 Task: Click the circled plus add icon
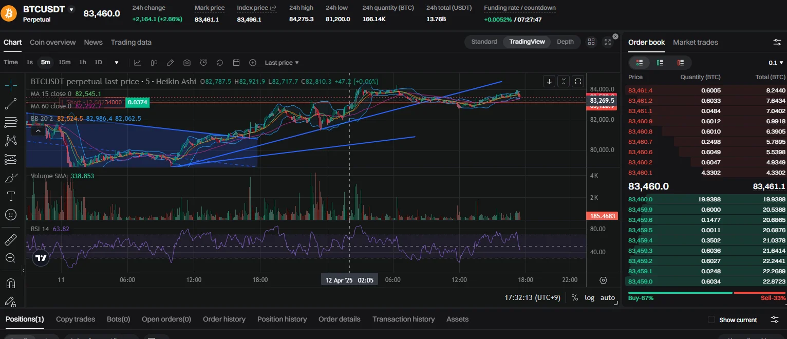click(x=253, y=63)
